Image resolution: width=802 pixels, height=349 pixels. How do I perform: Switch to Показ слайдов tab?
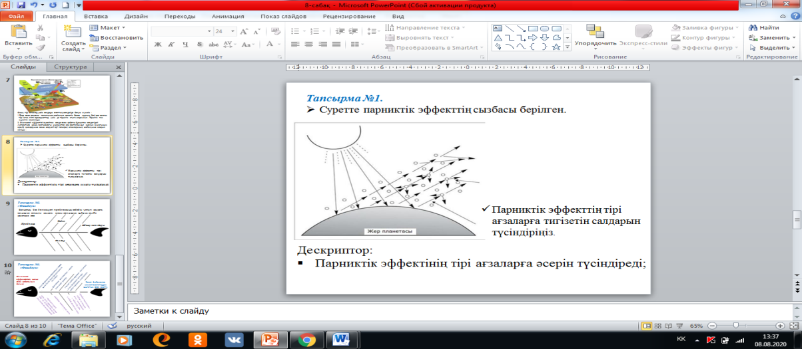(x=284, y=15)
